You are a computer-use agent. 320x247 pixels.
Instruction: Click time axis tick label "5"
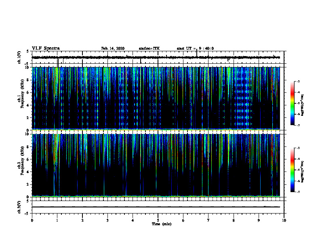point(158,220)
